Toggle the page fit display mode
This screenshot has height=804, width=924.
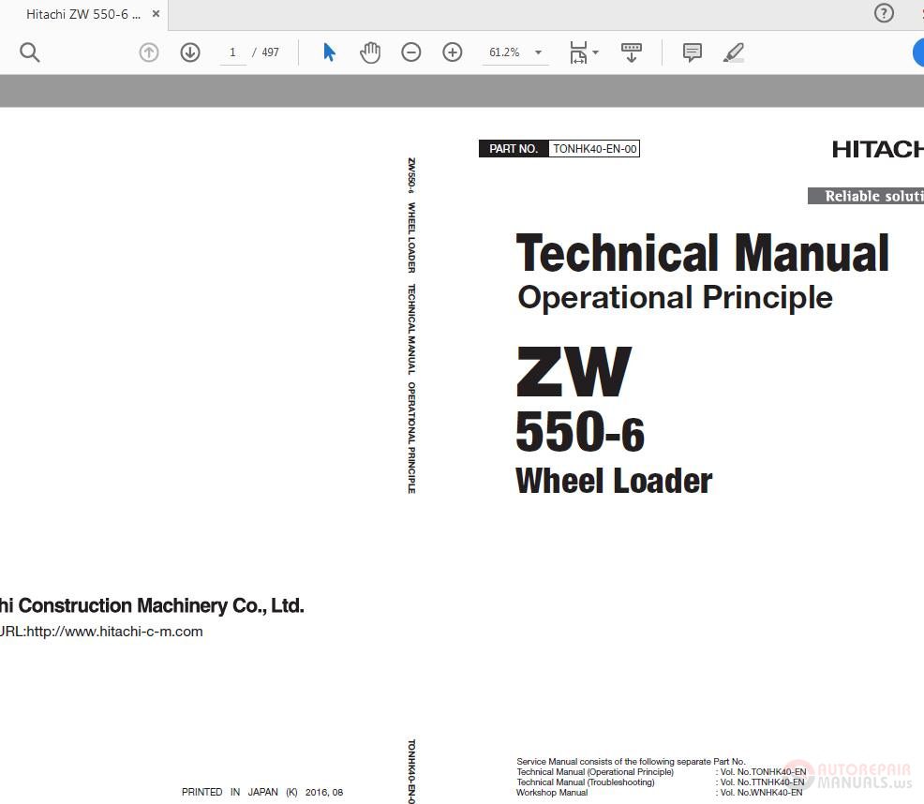(x=631, y=52)
